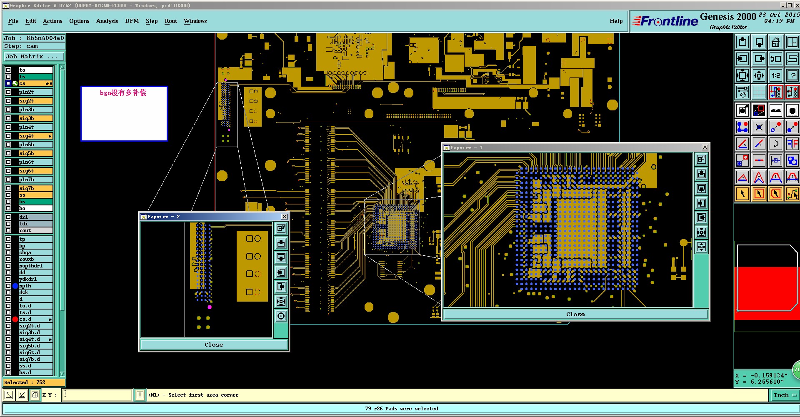Click the blue color dot on mpth layer
The image size is (800, 417).
15,286
